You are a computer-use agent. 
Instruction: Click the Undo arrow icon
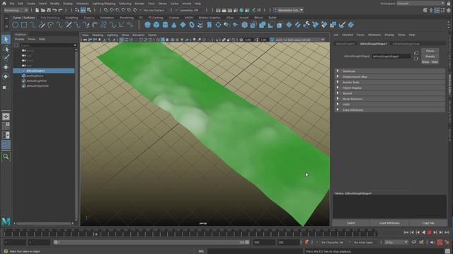coord(55,10)
